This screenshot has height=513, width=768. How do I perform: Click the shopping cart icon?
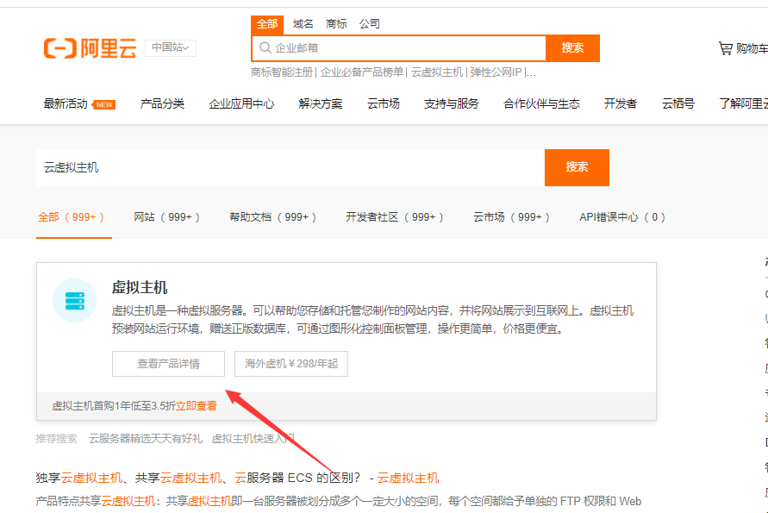coord(725,48)
